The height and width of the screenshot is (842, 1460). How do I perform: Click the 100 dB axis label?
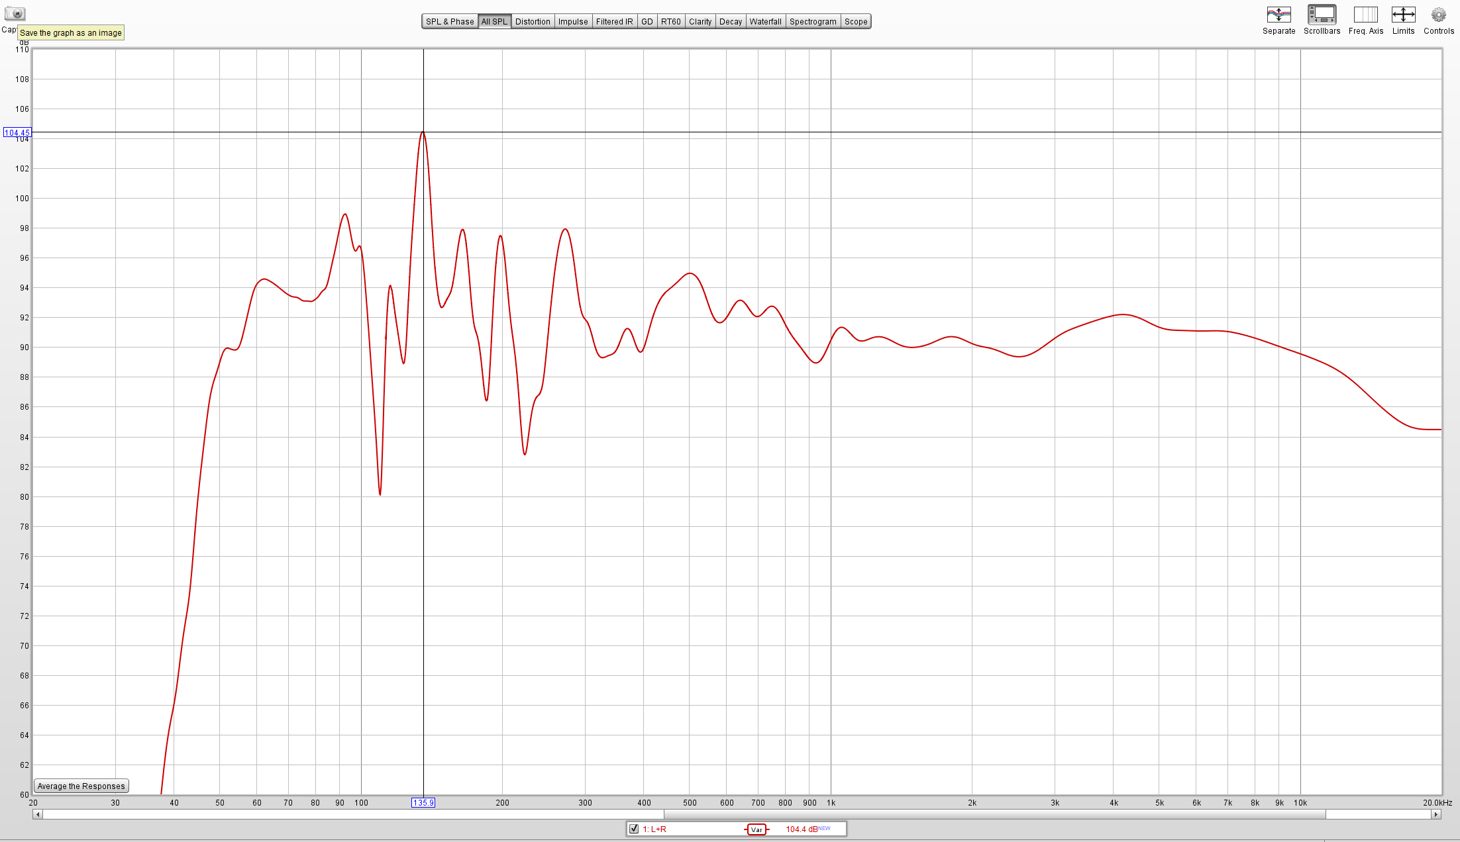[23, 198]
